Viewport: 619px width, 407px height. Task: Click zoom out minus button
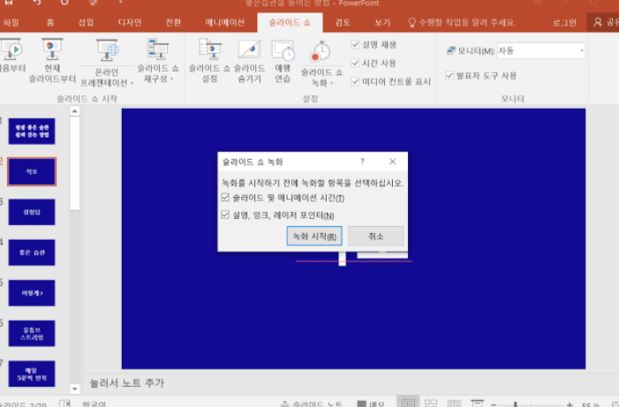pos(494,404)
